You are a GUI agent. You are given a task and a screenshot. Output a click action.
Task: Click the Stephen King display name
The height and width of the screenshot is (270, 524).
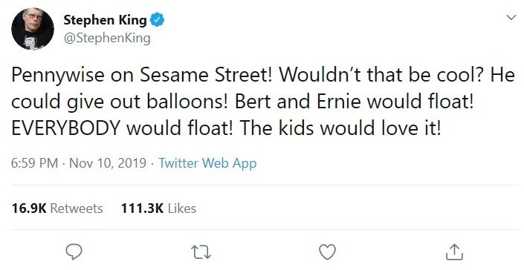[105, 20]
